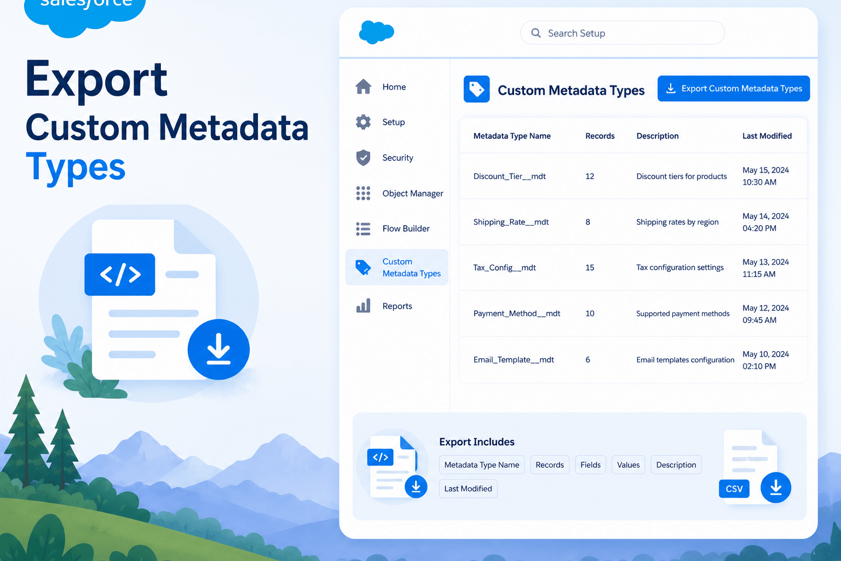The width and height of the screenshot is (841, 561).
Task: Open Tax_Config__mdt record type
Action: click(x=504, y=268)
